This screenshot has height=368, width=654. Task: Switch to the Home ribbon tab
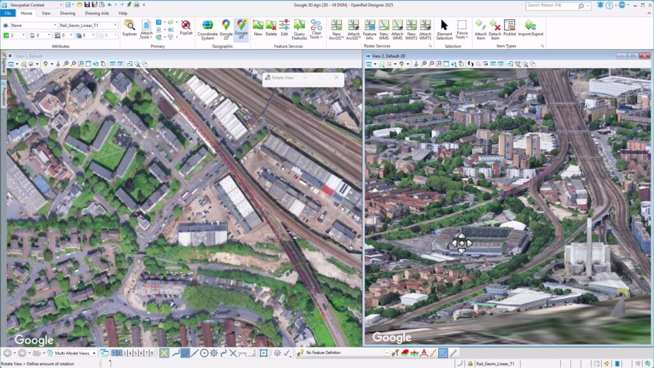(26, 13)
